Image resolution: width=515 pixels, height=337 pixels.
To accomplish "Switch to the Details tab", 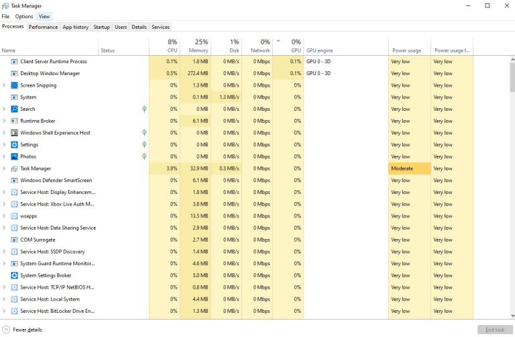I will click(139, 27).
